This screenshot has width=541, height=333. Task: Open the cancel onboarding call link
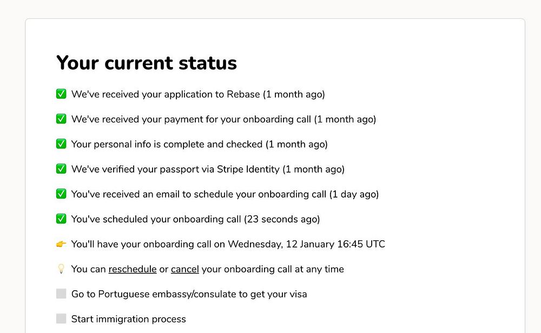click(185, 269)
